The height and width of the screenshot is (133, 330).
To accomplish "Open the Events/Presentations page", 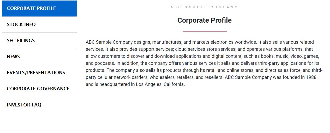I will (36, 73).
